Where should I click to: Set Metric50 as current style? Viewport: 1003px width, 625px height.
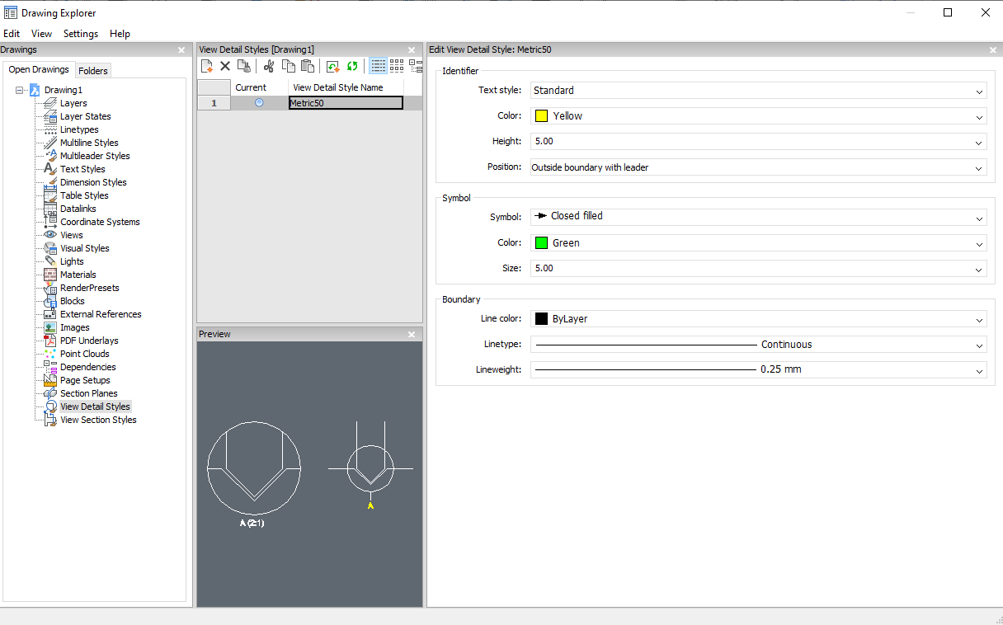259,103
